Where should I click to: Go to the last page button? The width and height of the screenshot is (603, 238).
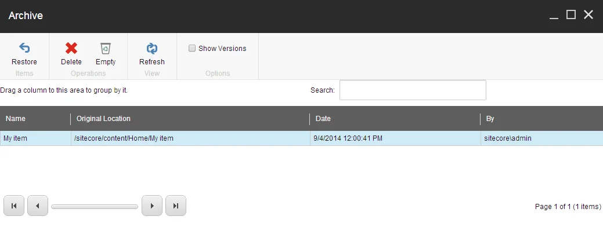tap(176, 206)
